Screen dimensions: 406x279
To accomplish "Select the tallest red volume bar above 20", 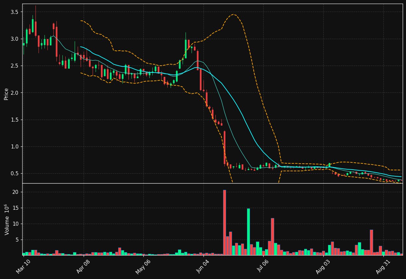I will pyautogui.click(x=224, y=222).
